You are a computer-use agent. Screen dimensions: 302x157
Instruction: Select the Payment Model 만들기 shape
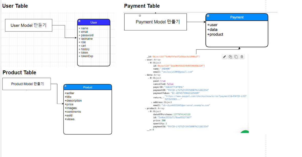[x=155, y=22]
